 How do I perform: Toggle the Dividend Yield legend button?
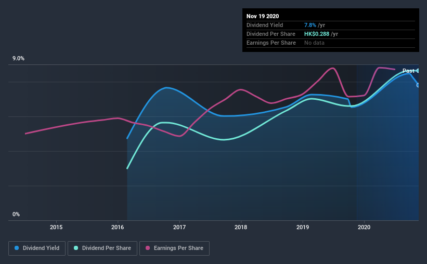37,248
